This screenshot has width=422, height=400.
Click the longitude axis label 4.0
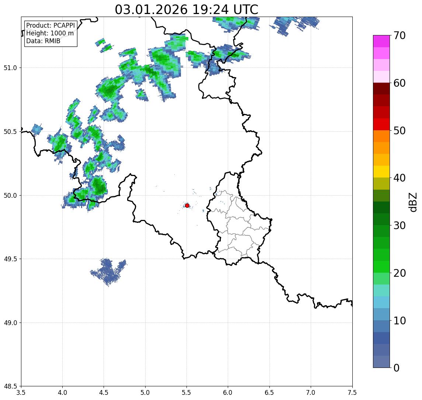pos(62,393)
